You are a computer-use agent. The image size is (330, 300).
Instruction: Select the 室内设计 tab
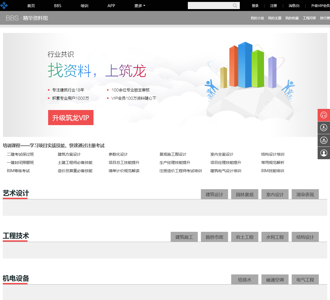pos(275,194)
